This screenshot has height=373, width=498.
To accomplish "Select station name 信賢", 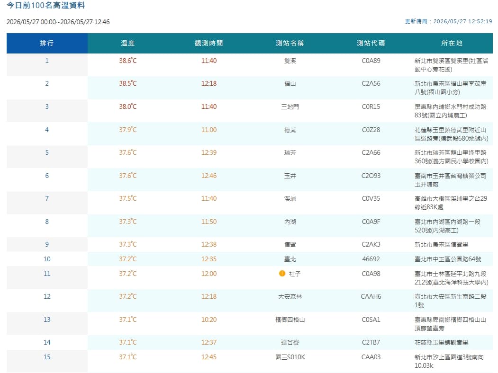I will [290, 245].
